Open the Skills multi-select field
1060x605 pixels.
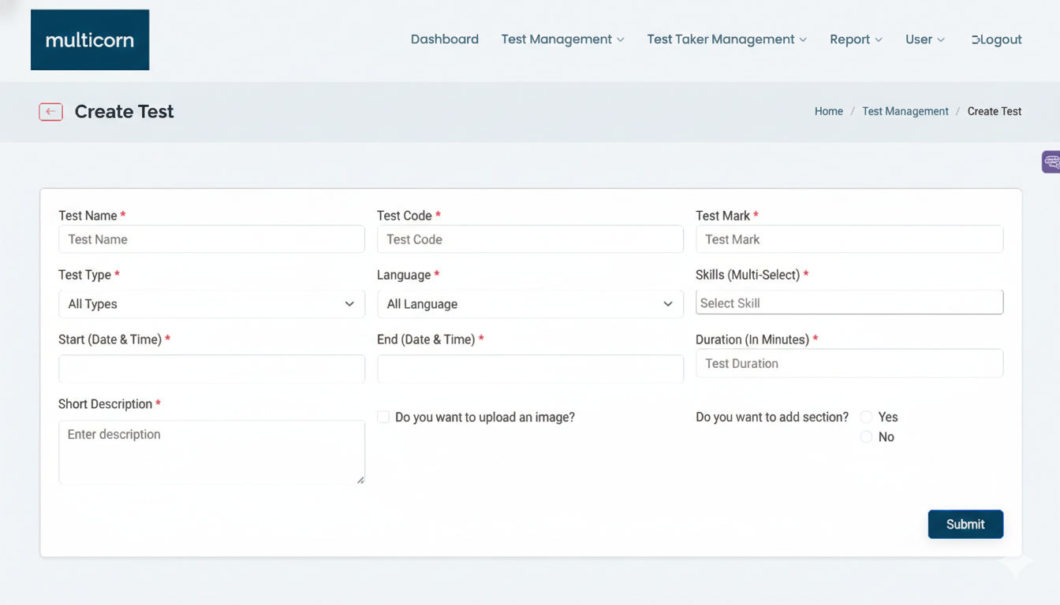(849, 303)
